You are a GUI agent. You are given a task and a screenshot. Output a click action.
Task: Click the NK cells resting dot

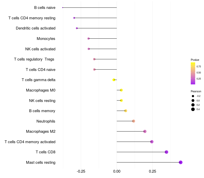(x=121, y=100)
